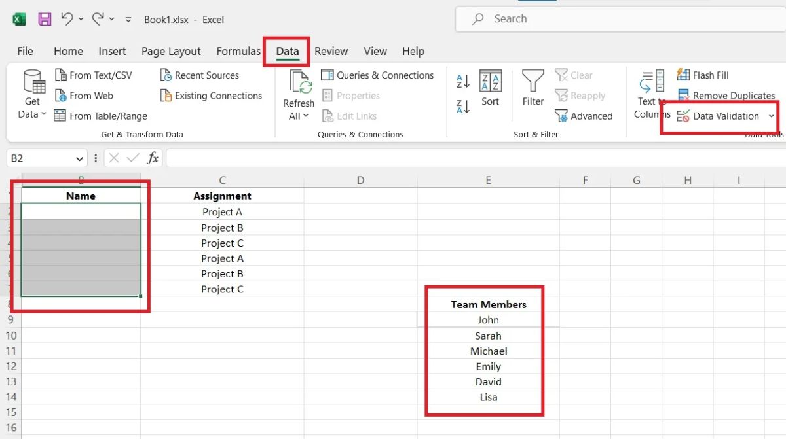Open the Review tab

point(331,51)
